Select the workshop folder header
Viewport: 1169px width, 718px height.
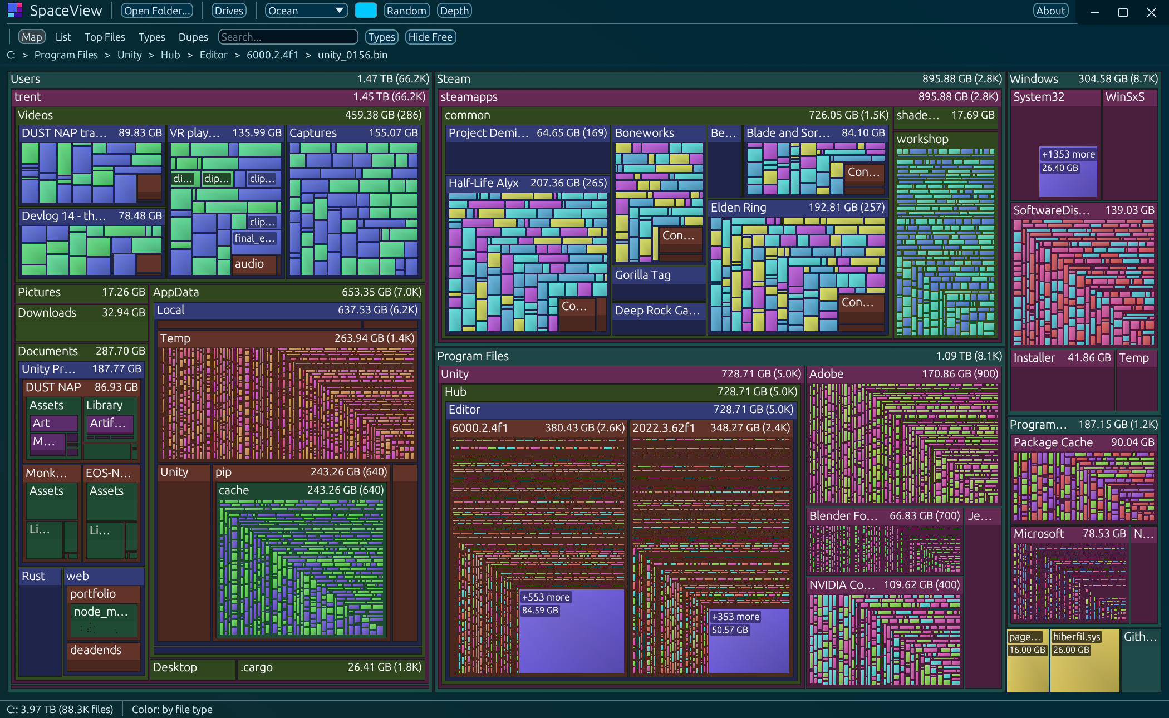point(945,139)
